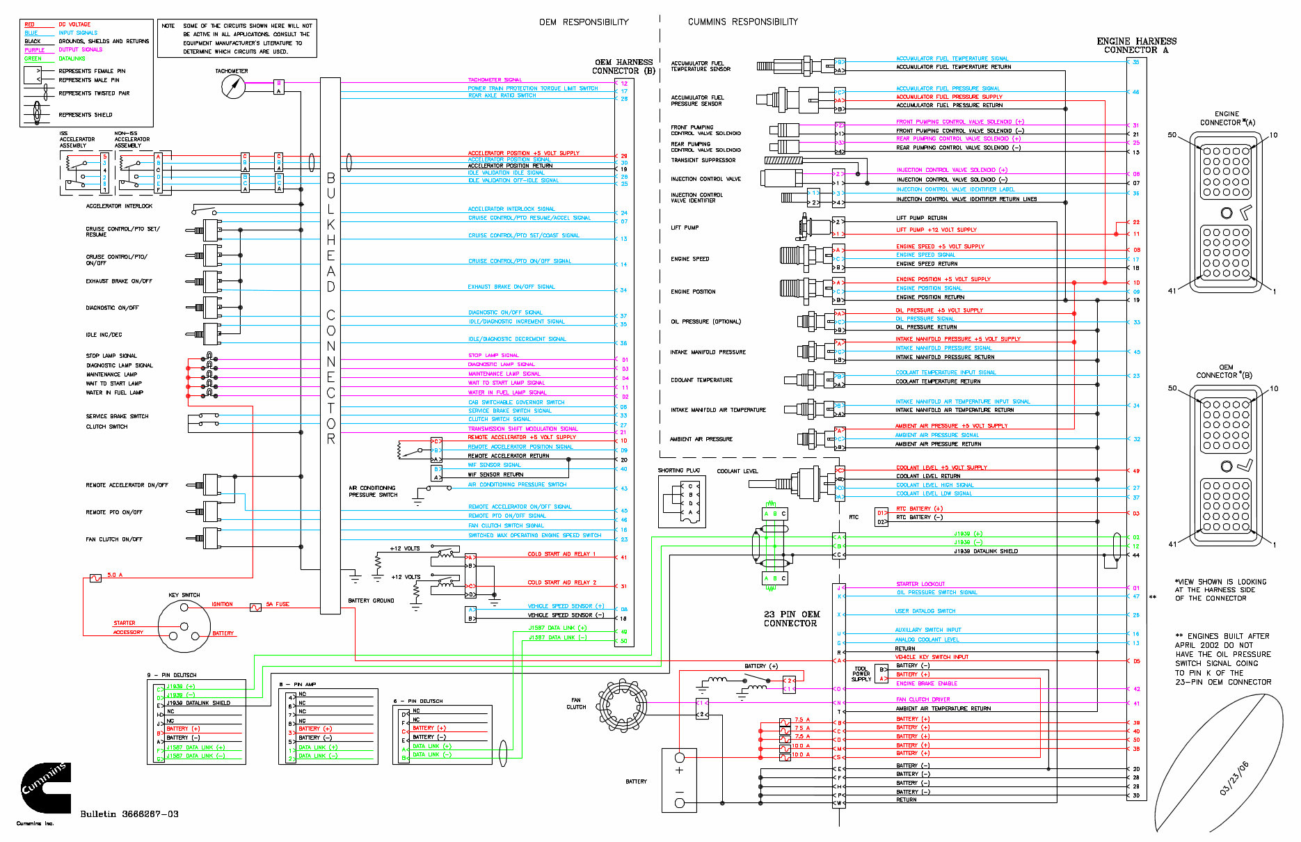Click the tachometer gauge symbol
Image resolution: width=1301 pixels, height=842 pixels.
click(x=232, y=86)
